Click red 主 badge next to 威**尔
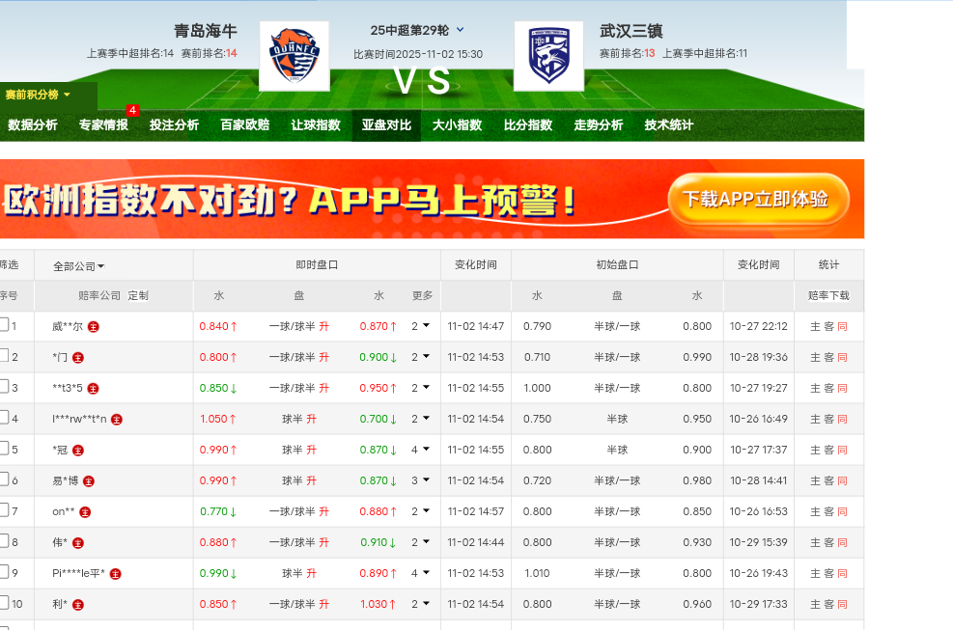This screenshot has width=953, height=630. [94, 326]
